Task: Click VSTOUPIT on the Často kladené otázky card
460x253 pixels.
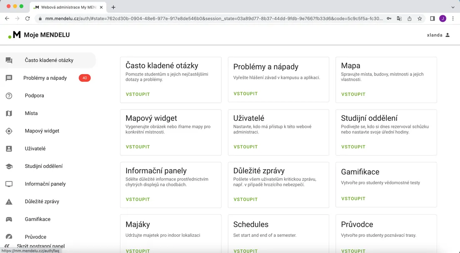Action: click(x=138, y=94)
